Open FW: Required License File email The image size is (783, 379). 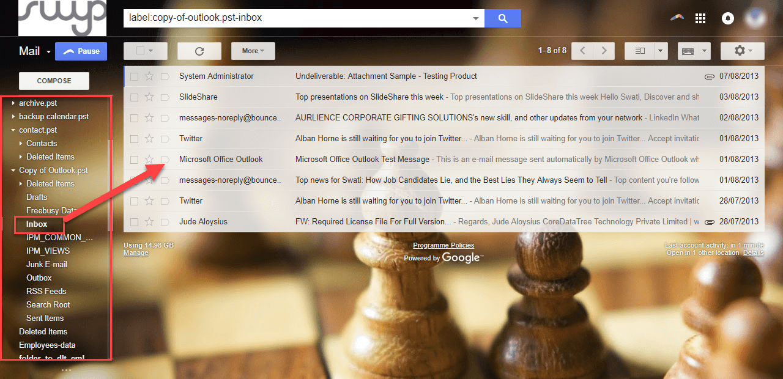(x=373, y=222)
